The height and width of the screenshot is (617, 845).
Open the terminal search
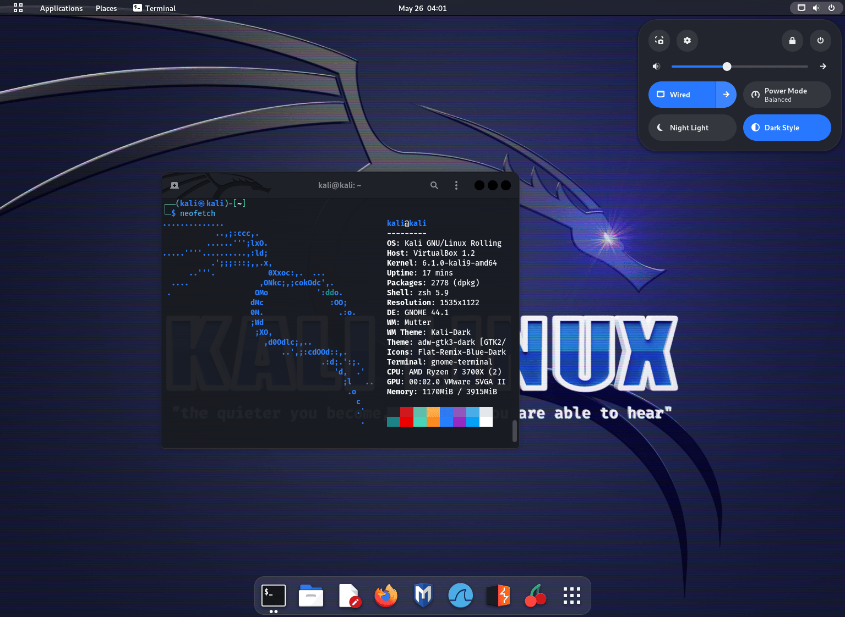click(x=434, y=185)
